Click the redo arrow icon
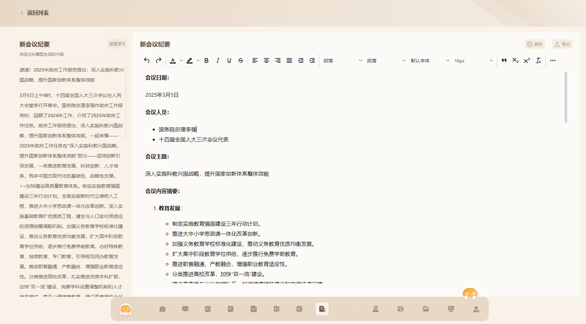Viewport: 586px width, 324px height. pyautogui.click(x=159, y=60)
